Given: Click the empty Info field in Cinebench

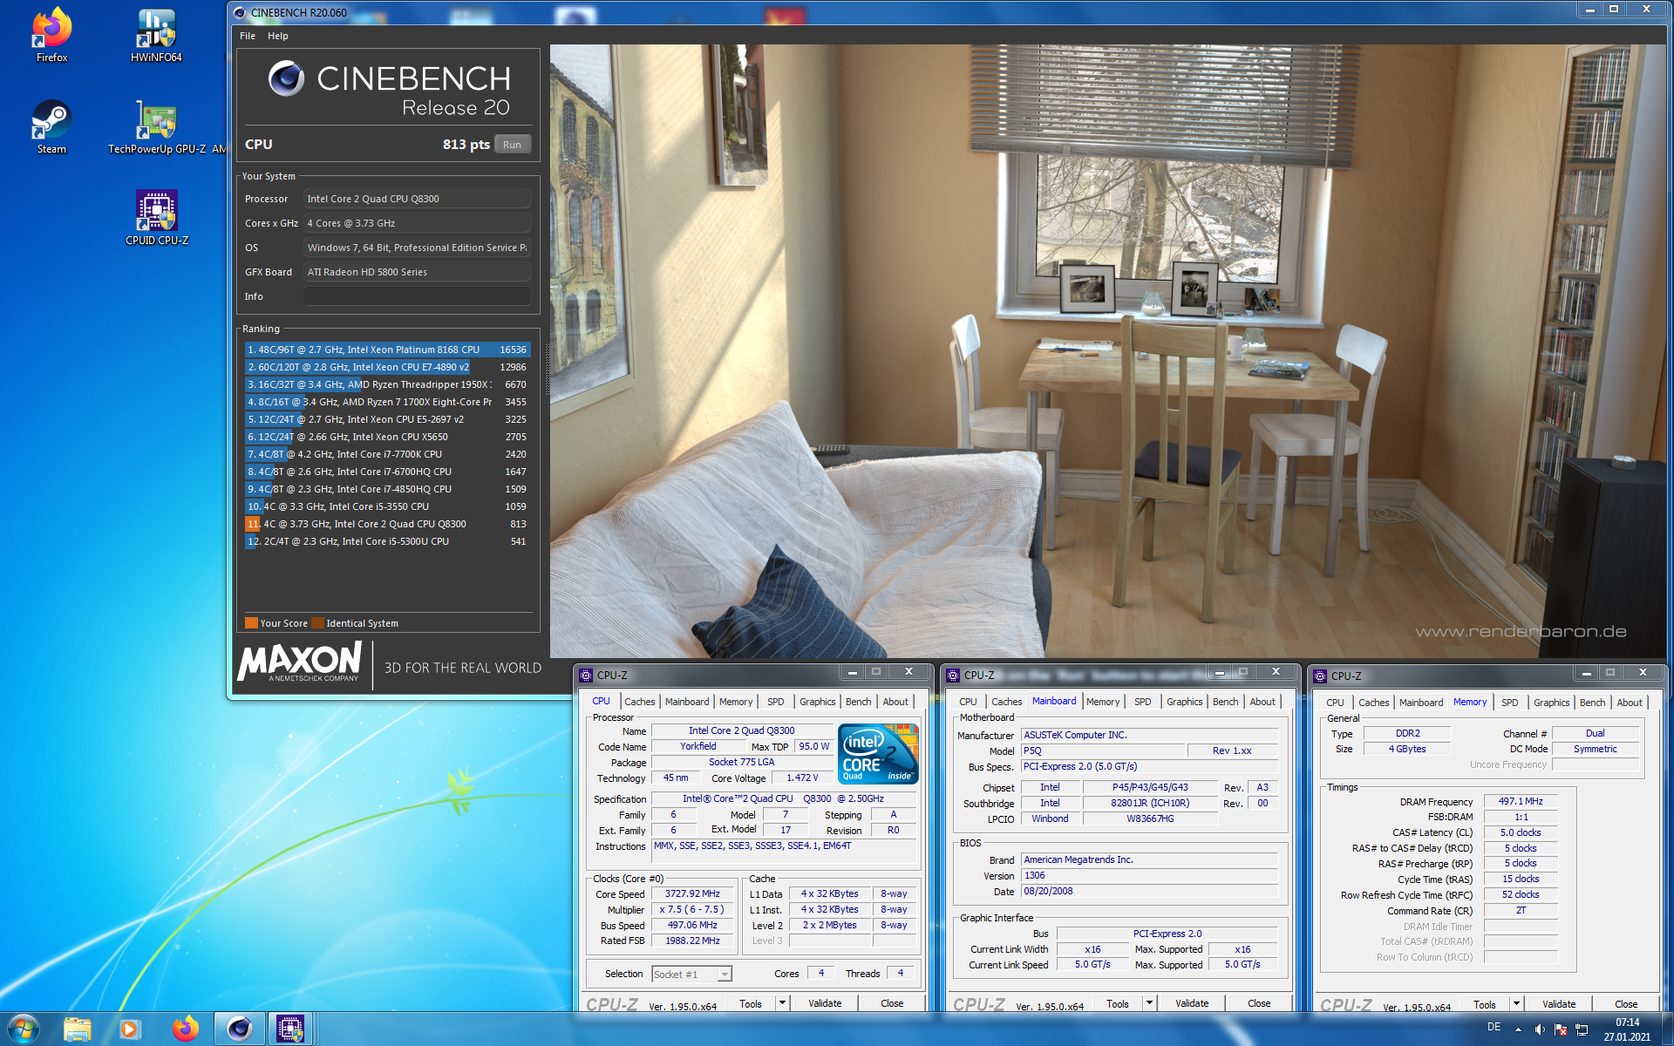Looking at the screenshot, I should [417, 296].
